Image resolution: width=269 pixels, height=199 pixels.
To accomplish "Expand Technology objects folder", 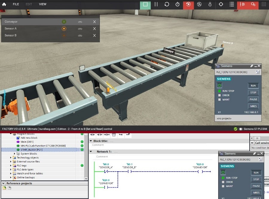I will [x=11, y=158].
